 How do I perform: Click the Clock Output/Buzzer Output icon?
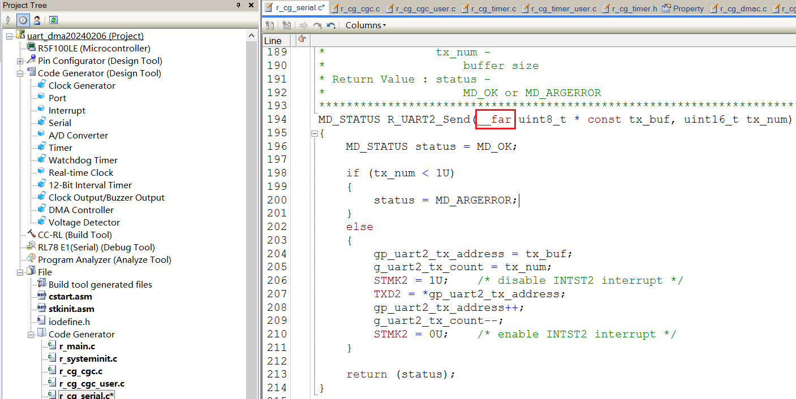[42, 197]
